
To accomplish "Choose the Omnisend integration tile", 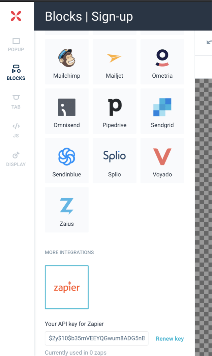I will pyautogui.click(x=67, y=111).
